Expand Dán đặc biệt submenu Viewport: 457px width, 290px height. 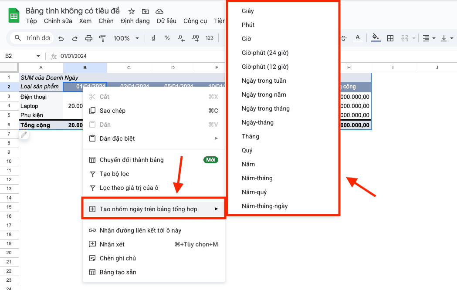point(154,138)
